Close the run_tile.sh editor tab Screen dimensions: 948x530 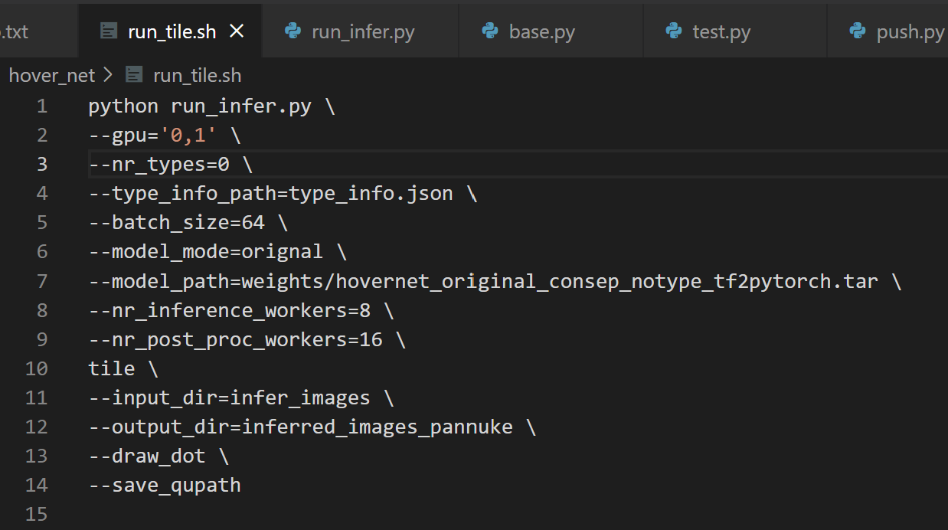(x=237, y=31)
